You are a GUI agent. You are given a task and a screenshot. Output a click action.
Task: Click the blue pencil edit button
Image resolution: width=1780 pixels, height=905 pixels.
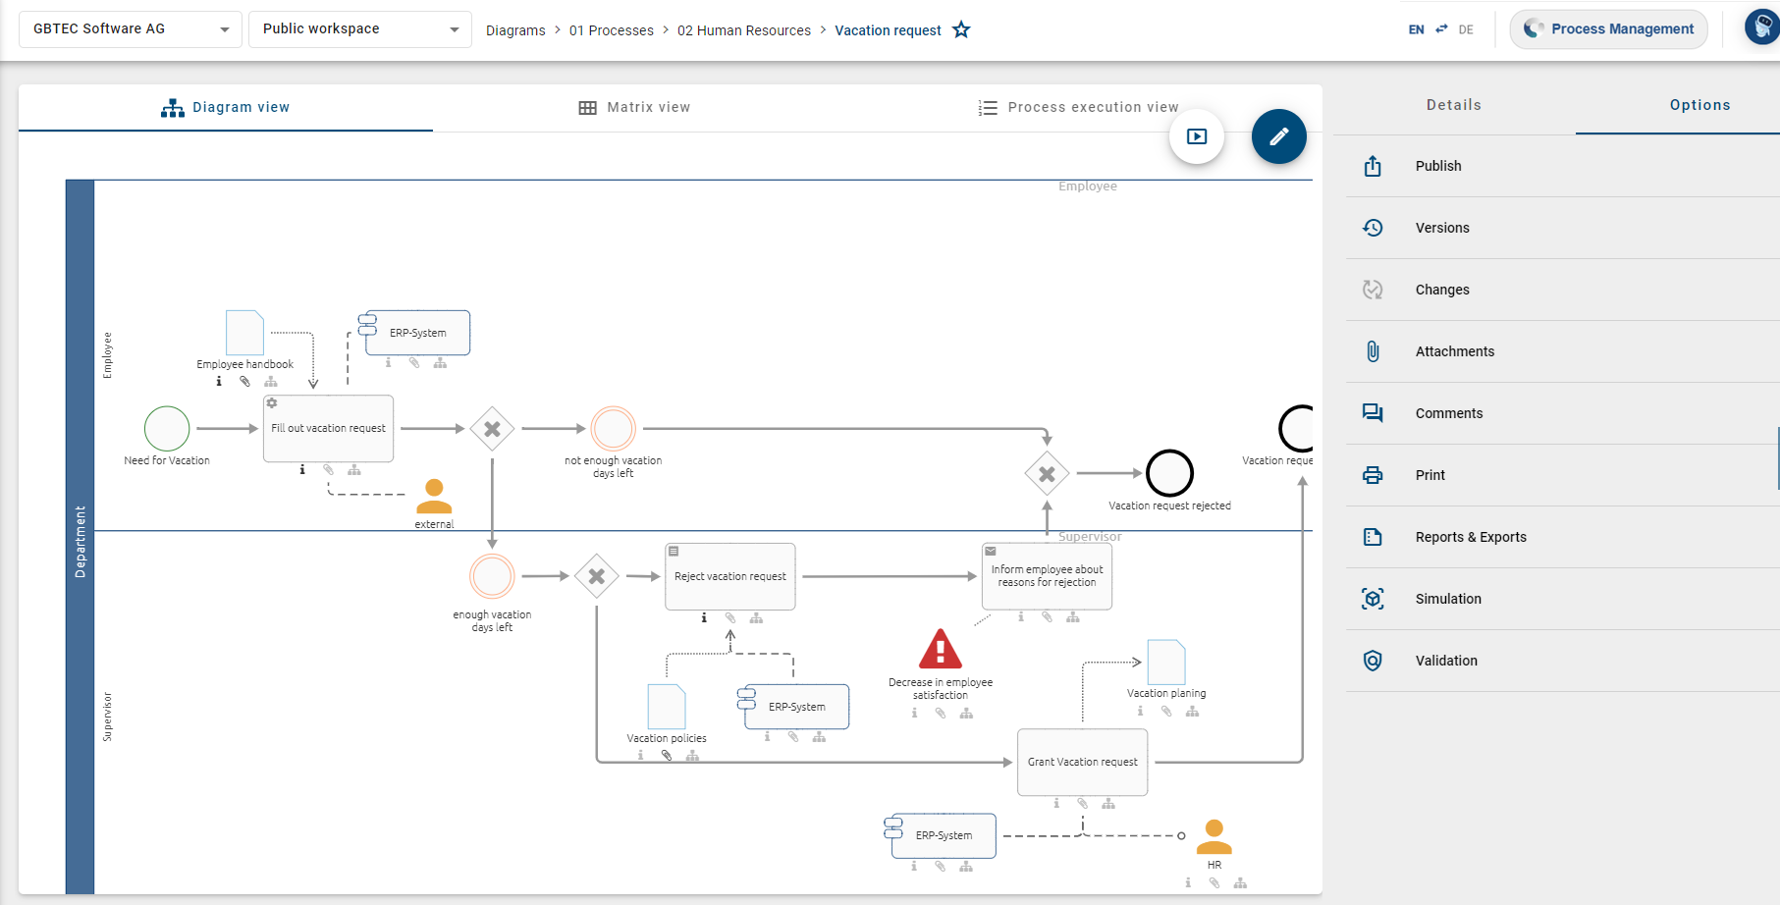click(x=1278, y=136)
